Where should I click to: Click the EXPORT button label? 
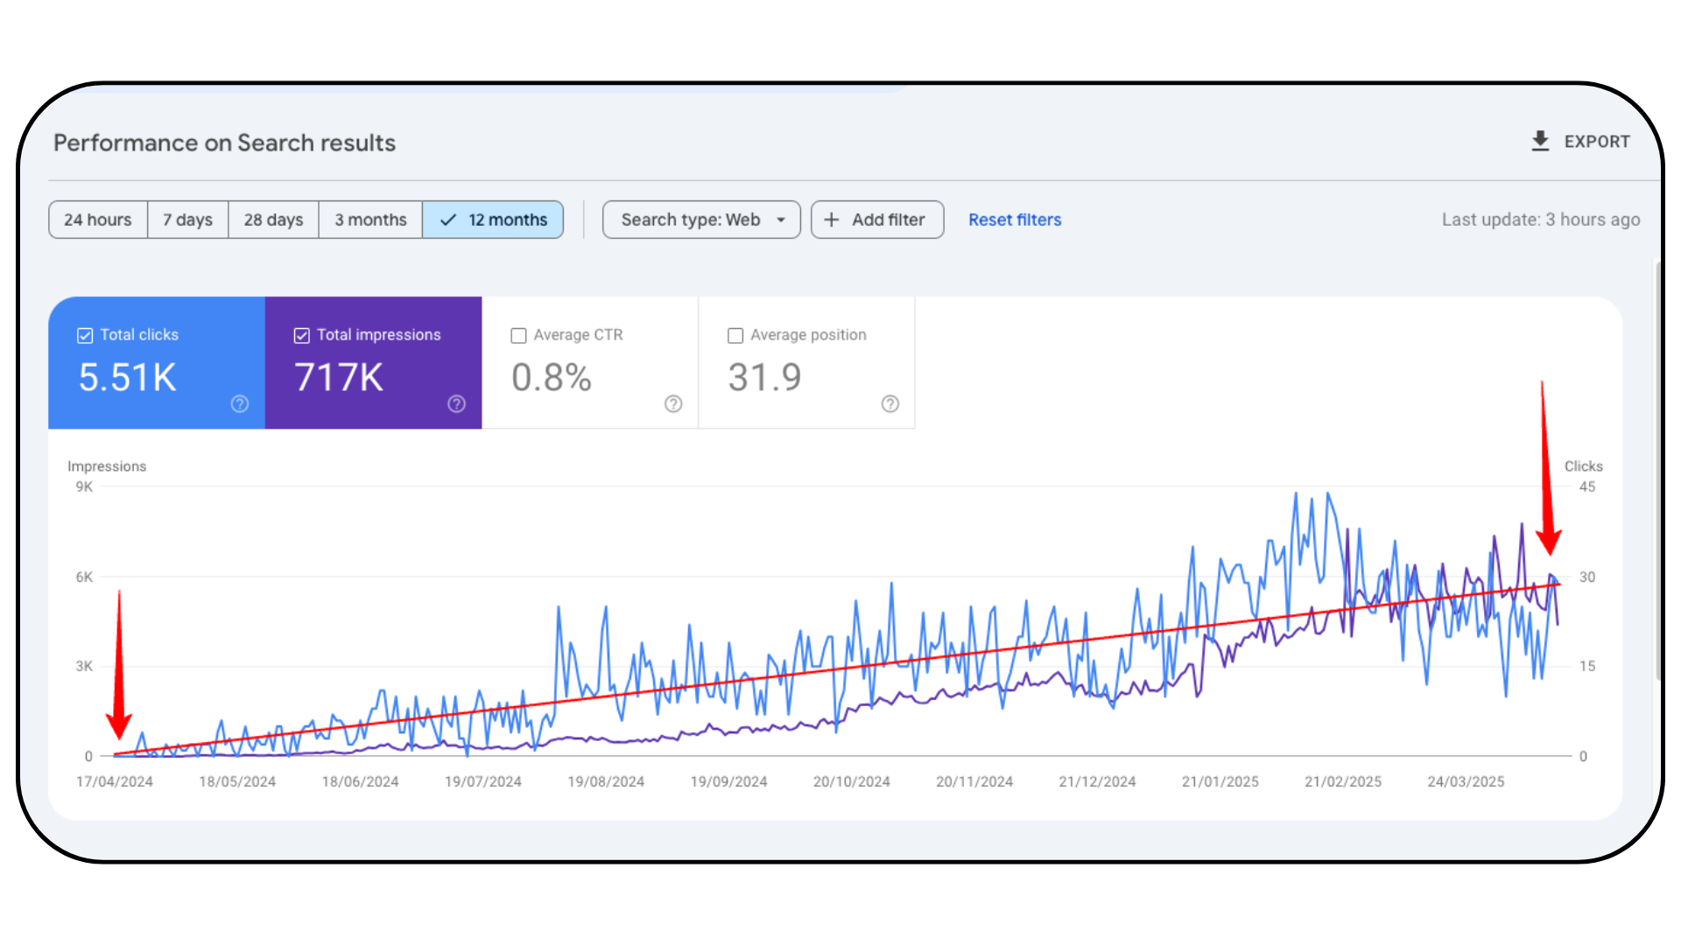click(1597, 142)
